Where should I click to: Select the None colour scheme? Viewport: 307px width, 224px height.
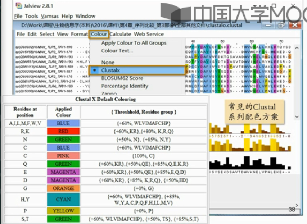(x=108, y=63)
